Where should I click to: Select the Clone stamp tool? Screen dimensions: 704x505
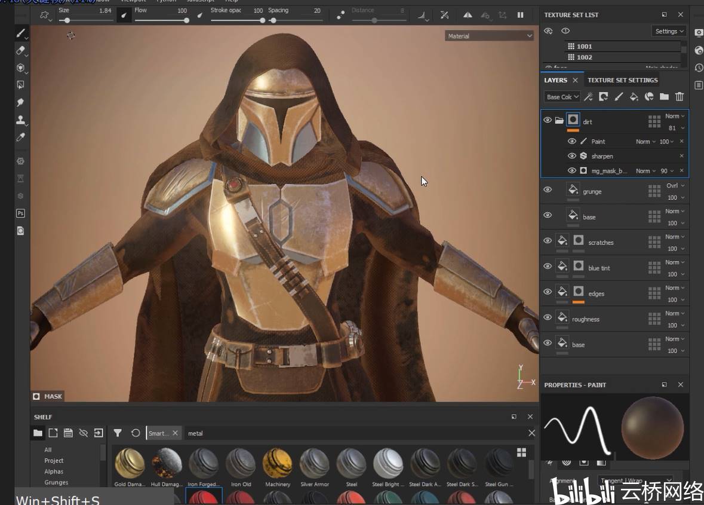coord(21,120)
